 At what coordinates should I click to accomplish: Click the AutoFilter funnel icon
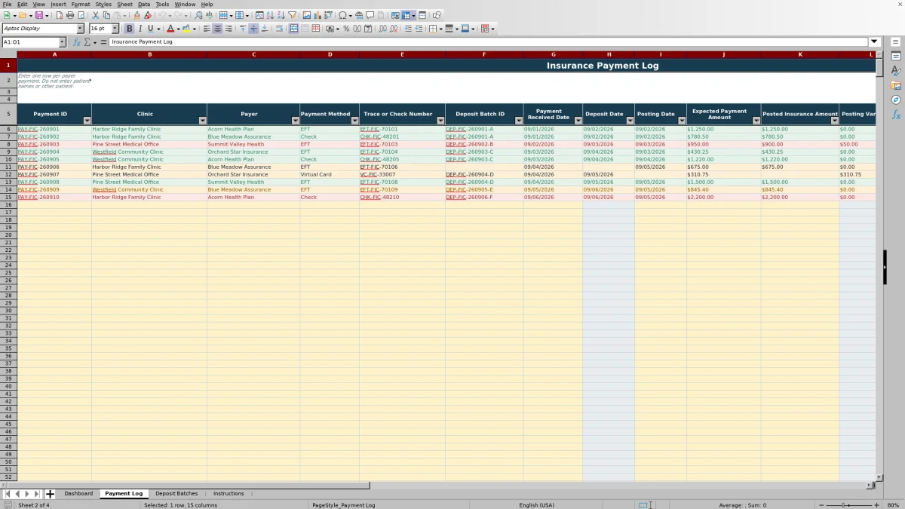coord(293,15)
